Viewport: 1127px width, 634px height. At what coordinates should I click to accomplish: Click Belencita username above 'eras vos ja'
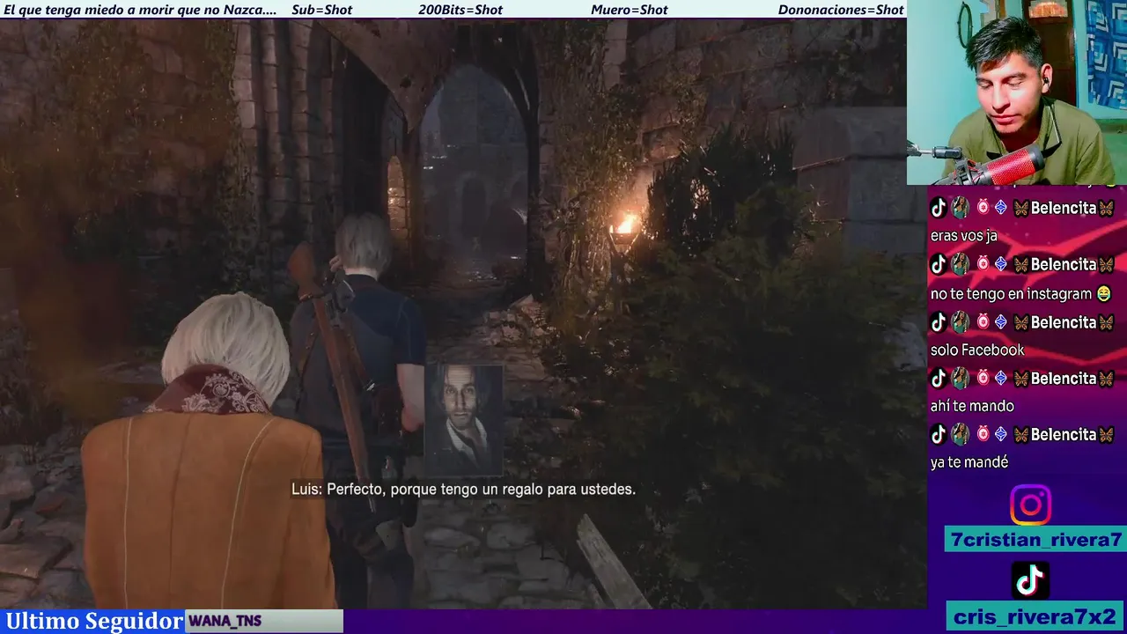point(1064,208)
